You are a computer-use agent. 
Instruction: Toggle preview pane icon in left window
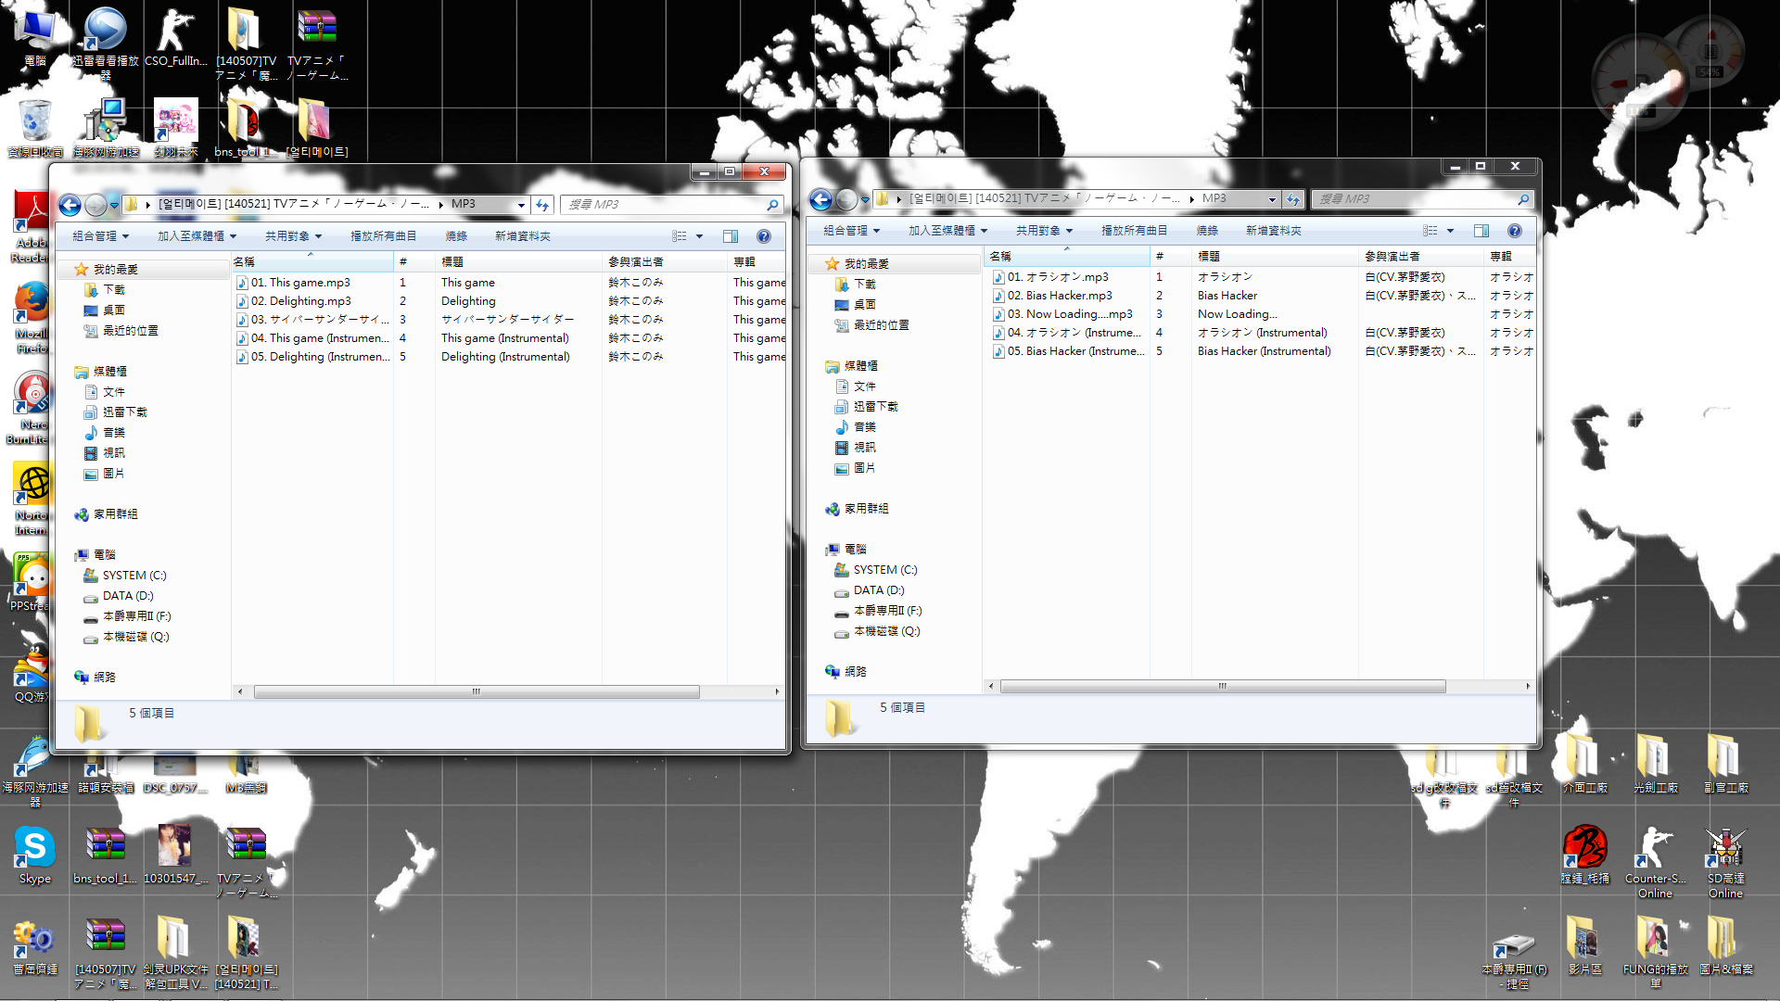click(731, 236)
